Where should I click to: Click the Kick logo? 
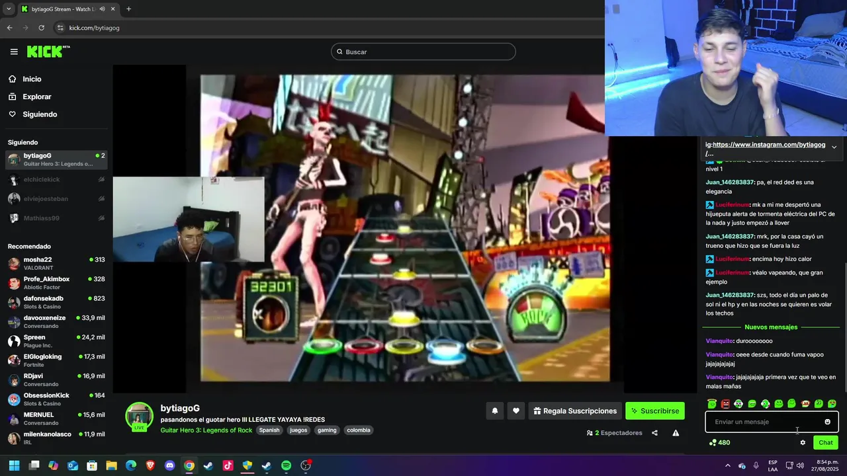click(x=48, y=52)
